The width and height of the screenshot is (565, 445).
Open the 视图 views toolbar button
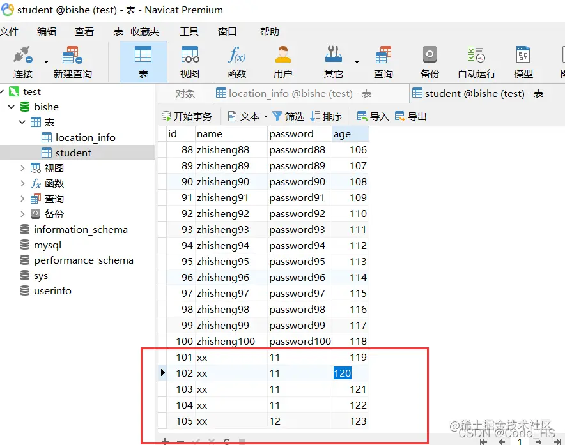coord(190,62)
